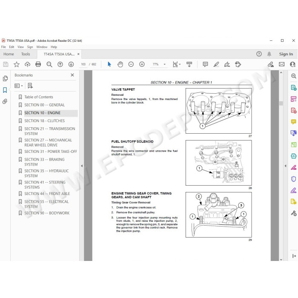Image resolution: width=298 pixels, height=298 pixels.
Task: Open bookmarks options dropdown menu
Action: click(x=19, y=86)
